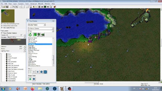Click the third doodad mode icon in Tool Palette
This screenshot has width=162, height=91.
coord(43,35)
